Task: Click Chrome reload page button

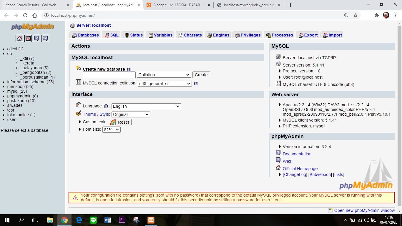Action: (25, 15)
